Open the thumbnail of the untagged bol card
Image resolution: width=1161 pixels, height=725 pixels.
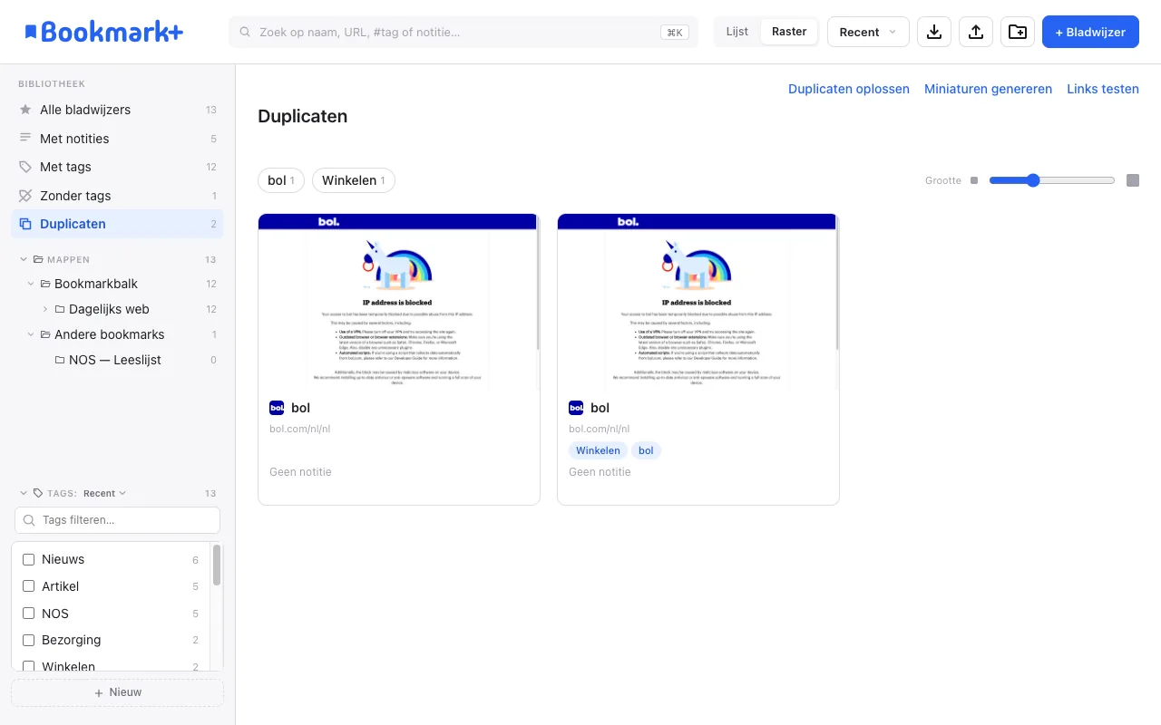pos(399,303)
